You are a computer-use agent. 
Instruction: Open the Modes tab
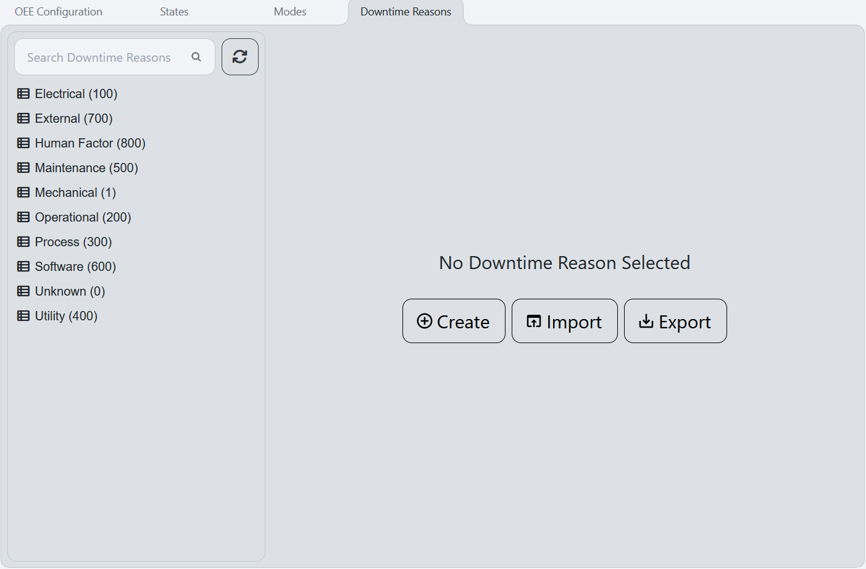289,11
